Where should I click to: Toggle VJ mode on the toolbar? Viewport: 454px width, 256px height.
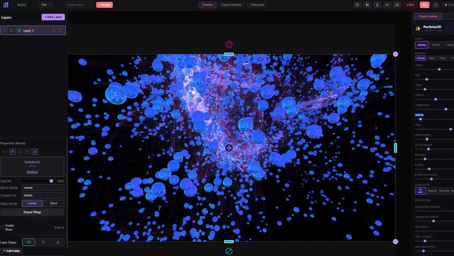pos(424,5)
